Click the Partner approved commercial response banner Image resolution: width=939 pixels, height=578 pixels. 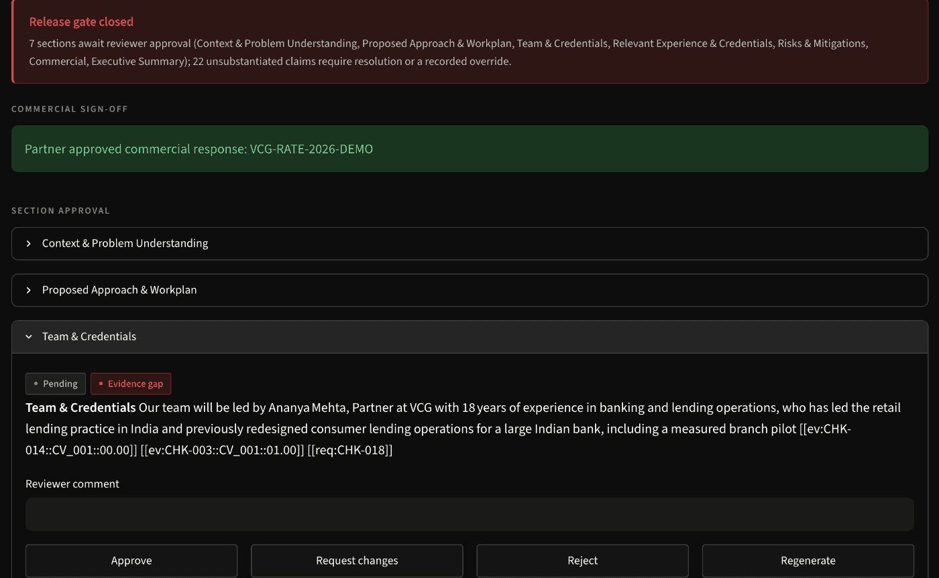pyautogui.click(x=469, y=149)
